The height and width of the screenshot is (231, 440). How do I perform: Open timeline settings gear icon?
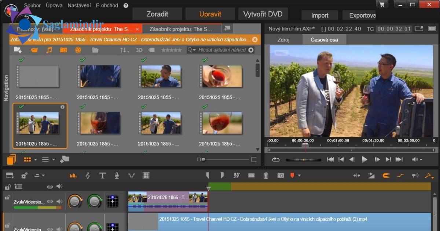24,176
